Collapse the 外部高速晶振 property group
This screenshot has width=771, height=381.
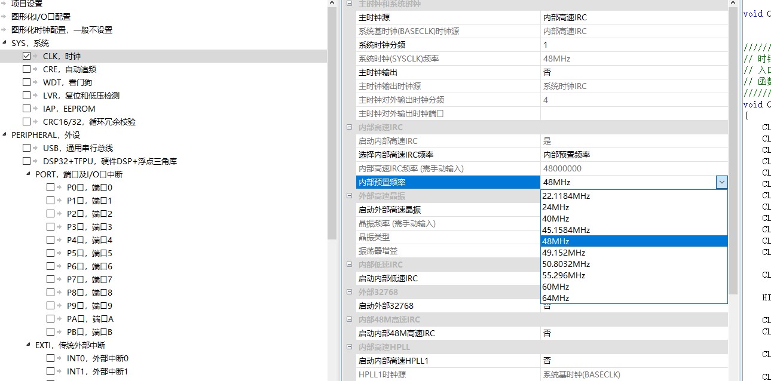[x=350, y=196]
